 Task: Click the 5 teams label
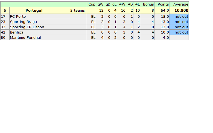77,10
